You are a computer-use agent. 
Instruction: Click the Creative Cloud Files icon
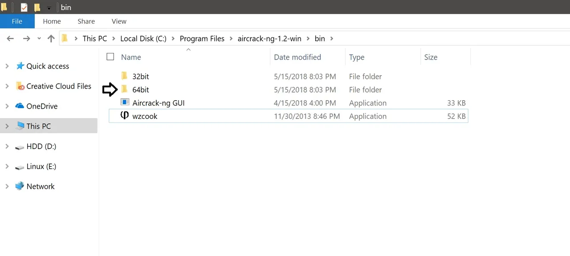point(20,86)
